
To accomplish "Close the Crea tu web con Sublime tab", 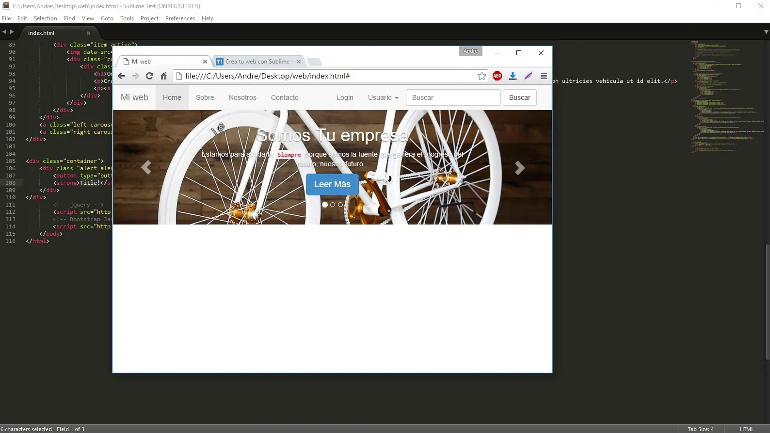I will 299,62.
